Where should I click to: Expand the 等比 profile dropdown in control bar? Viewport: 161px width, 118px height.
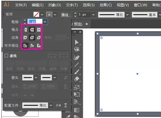pos(127,15)
